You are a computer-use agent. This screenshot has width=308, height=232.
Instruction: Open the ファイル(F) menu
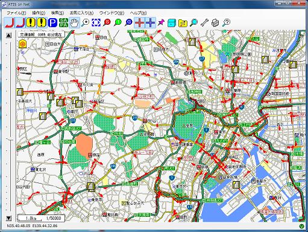pos(16,13)
